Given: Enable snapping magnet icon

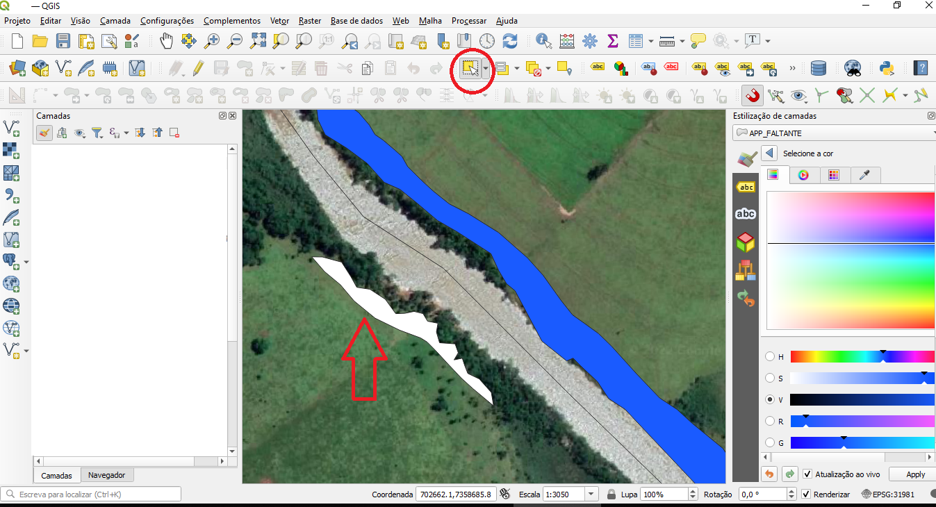Looking at the screenshot, I should (x=752, y=94).
